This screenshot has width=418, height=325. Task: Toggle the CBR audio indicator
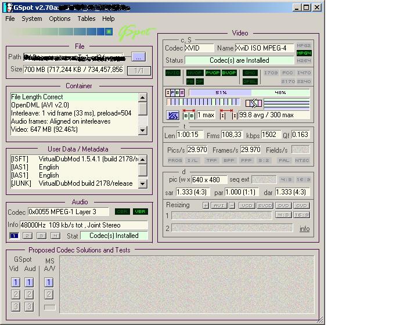click(122, 211)
